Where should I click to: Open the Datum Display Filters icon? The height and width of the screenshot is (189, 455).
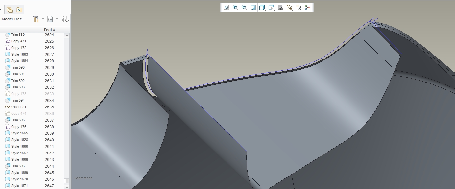click(290, 7)
